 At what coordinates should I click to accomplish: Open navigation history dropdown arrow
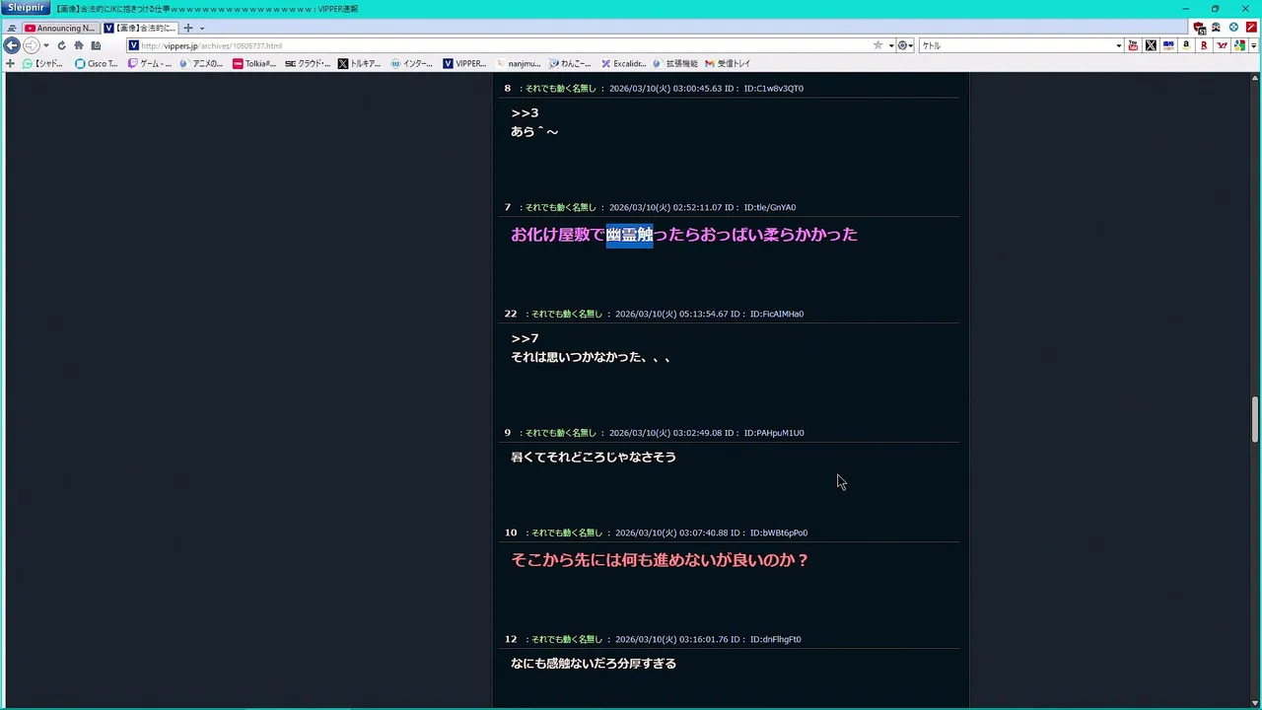[x=46, y=45]
